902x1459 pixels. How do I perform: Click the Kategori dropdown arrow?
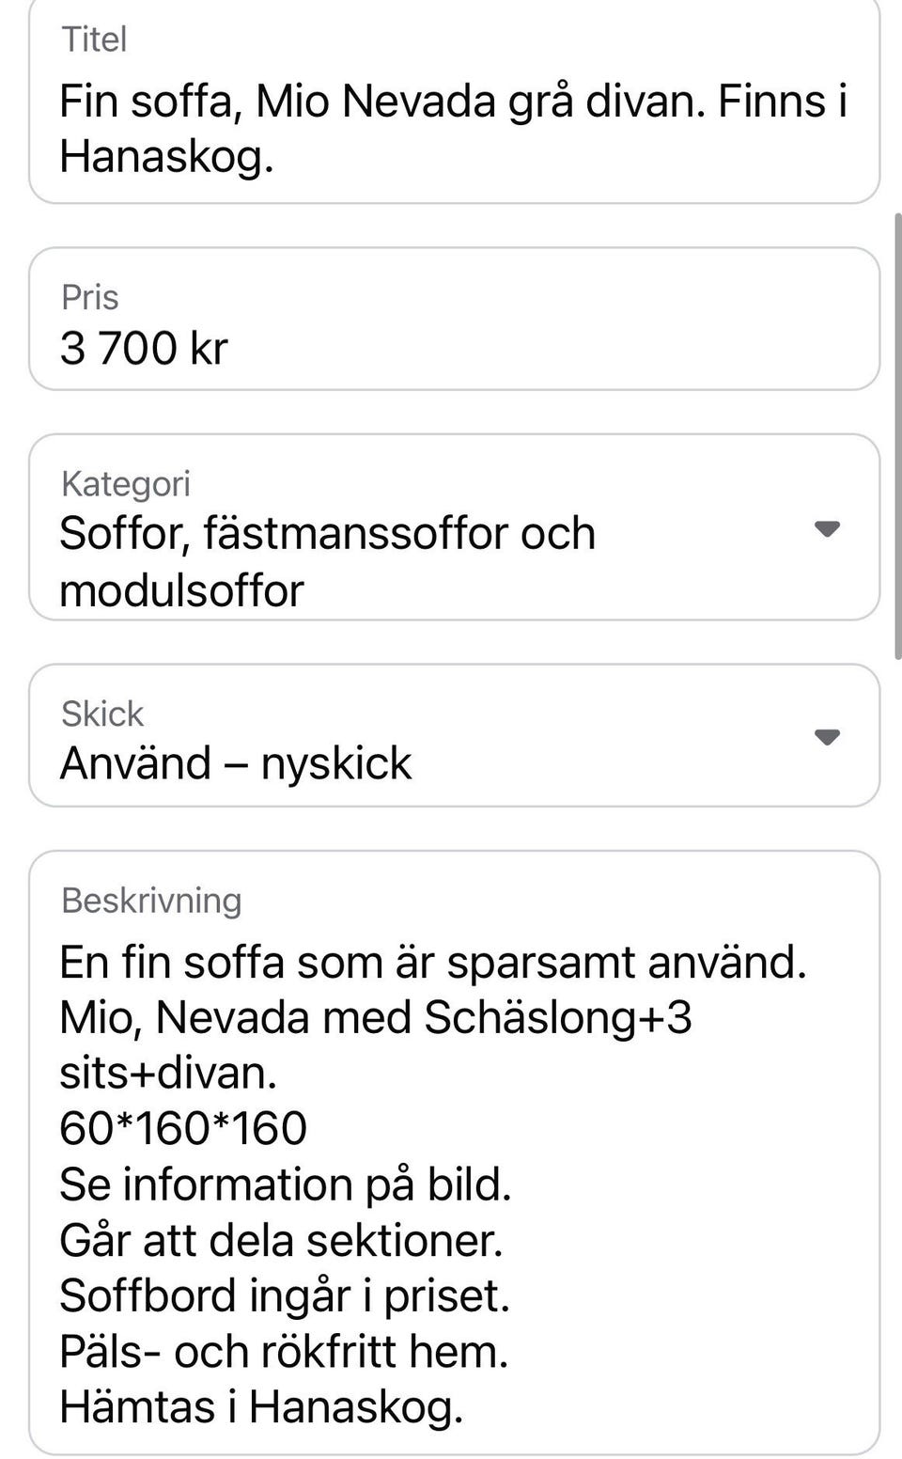point(827,529)
